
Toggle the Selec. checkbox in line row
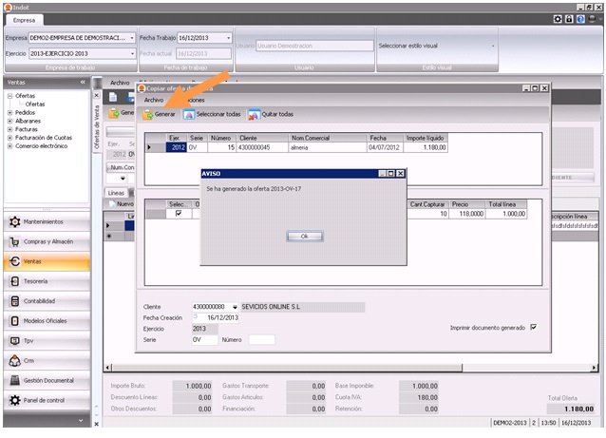coord(178,214)
